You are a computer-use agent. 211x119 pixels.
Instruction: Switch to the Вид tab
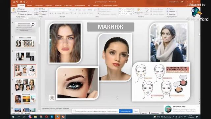point(89,6)
